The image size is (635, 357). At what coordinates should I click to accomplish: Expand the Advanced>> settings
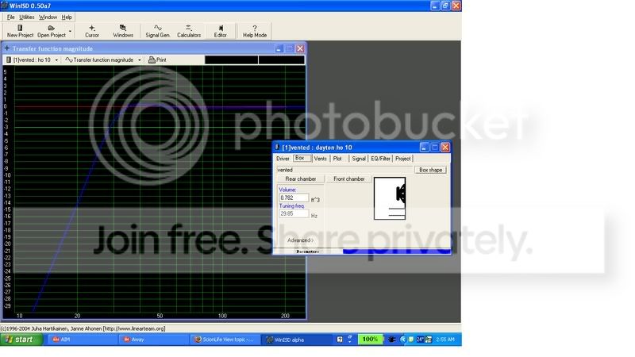click(300, 240)
